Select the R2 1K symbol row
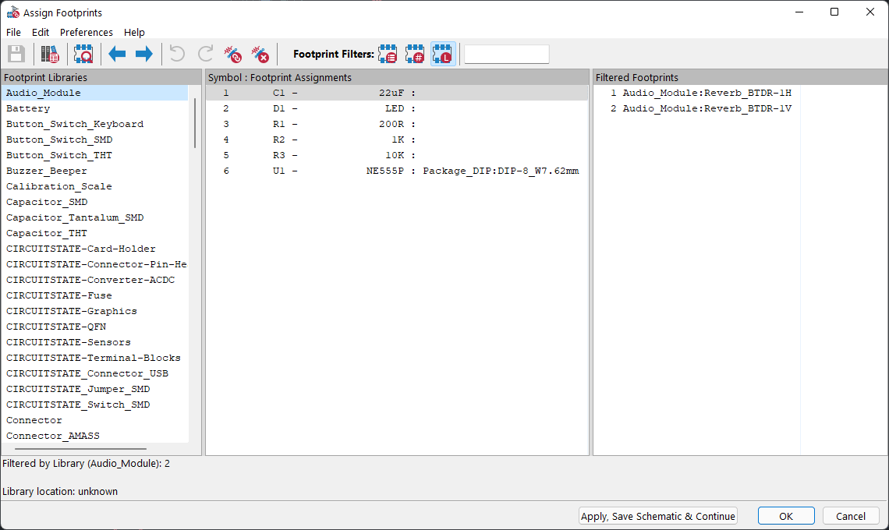The width and height of the screenshot is (889, 530). click(397, 140)
